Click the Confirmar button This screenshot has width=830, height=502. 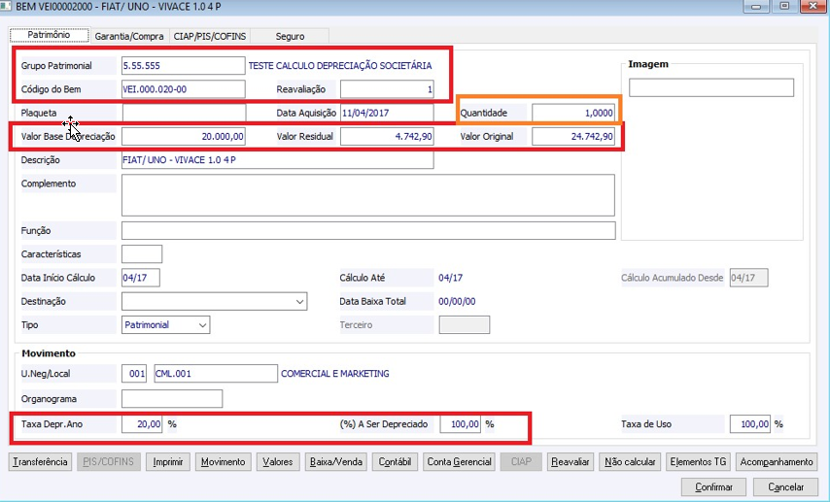point(713,487)
